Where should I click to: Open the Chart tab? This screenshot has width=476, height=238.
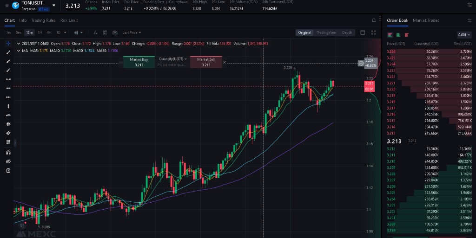(9, 20)
